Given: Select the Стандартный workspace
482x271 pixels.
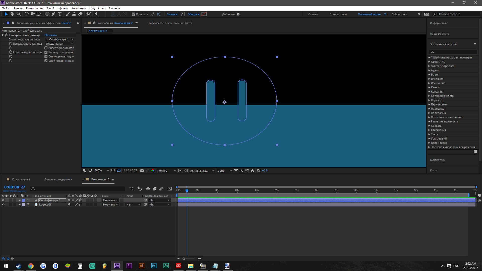Looking at the screenshot, I should pyautogui.click(x=338, y=14).
